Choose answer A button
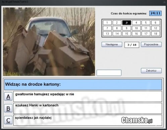The height and width of the screenshot is (130, 167). pos(8,96)
